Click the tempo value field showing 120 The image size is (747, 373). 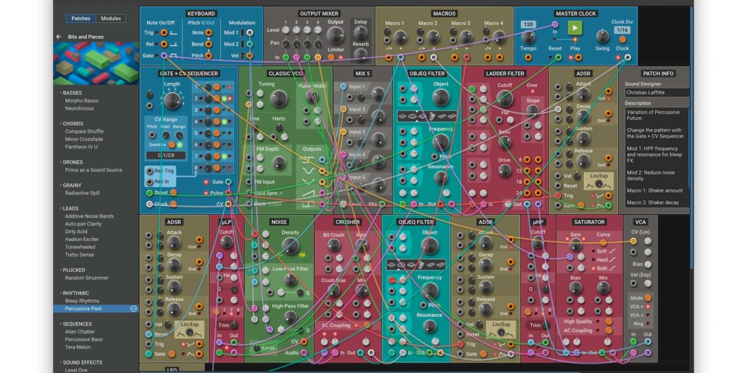coord(528,25)
